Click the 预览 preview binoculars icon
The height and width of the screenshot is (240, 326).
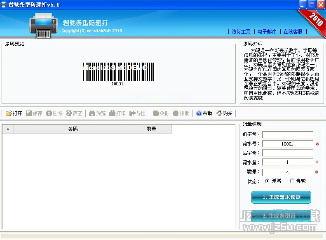click(92, 113)
